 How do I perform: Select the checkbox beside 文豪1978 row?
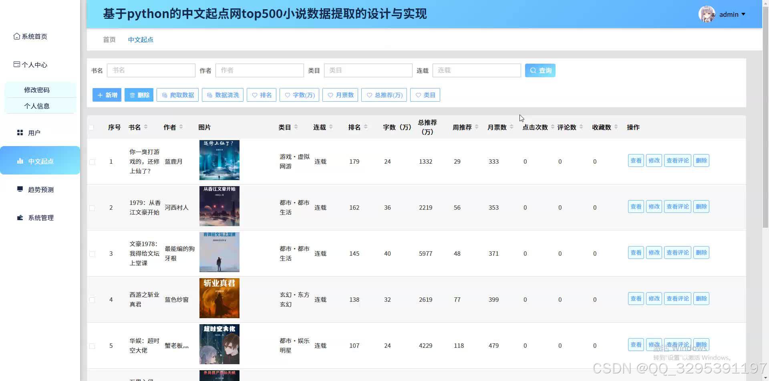click(92, 253)
